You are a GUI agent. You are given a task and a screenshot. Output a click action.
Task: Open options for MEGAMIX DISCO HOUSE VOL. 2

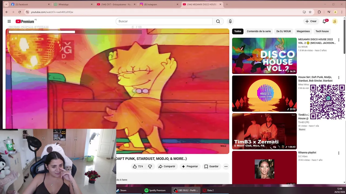(x=339, y=40)
